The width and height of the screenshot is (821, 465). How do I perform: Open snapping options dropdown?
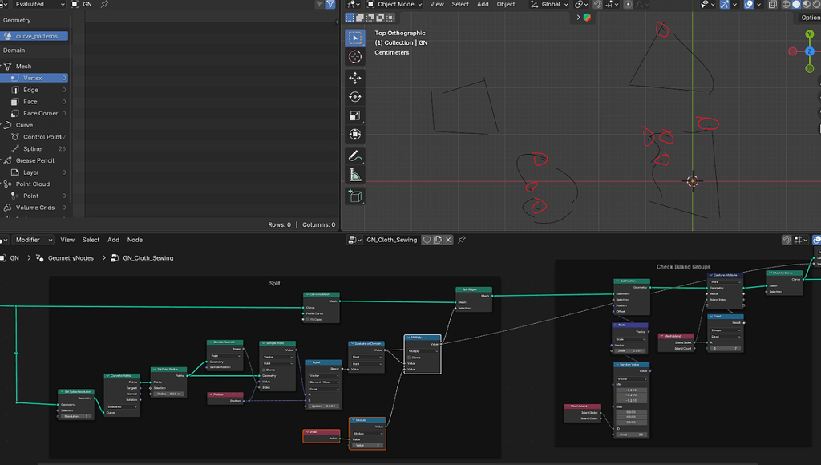(610, 4)
